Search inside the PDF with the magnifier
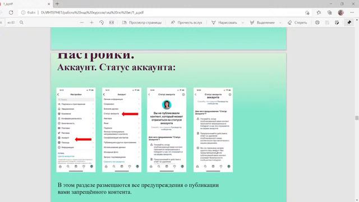Screen dimensions: 359x202 pyautogui.click(x=21, y=22)
